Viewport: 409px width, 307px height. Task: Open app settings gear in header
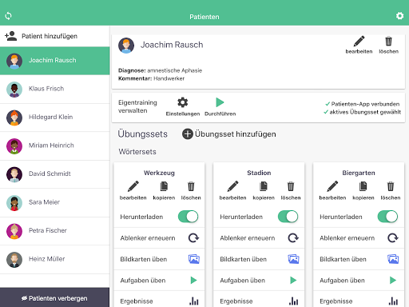399,16
